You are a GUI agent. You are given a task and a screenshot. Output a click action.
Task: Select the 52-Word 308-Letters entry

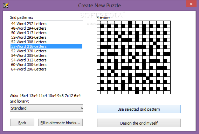click(47, 42)
